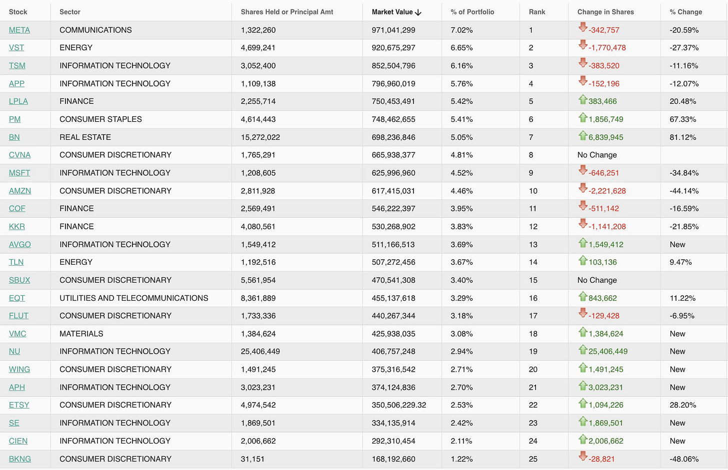Click green up arrow in LPLA row
The height and width of the screenshot is (470, 728).
[582, 99]
